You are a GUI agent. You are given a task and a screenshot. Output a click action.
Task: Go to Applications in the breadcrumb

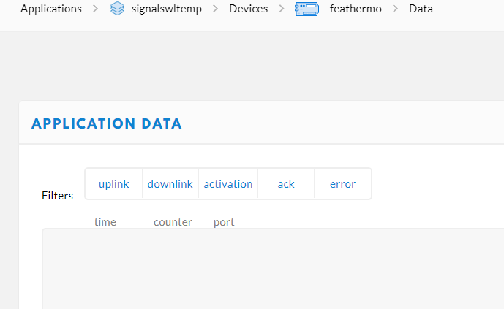click(x=51, y=9)
